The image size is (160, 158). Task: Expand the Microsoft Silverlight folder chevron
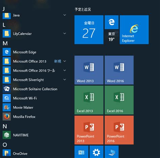pos(64,80)
